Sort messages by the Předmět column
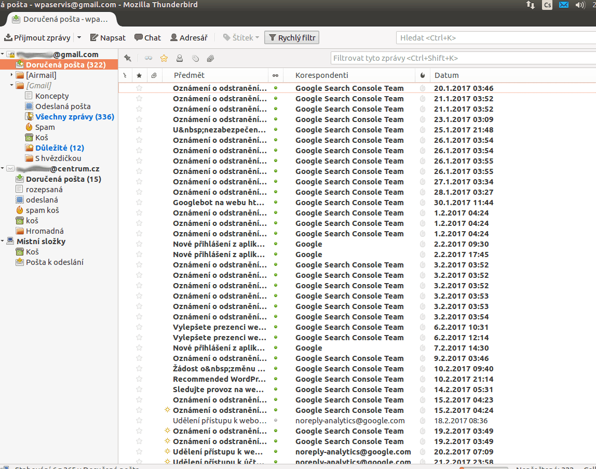The height and width of the screenshot is (469, 596). (x=215, y=75)
